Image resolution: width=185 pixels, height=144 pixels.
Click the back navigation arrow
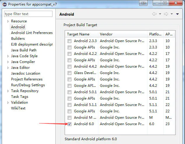point(154,14)
